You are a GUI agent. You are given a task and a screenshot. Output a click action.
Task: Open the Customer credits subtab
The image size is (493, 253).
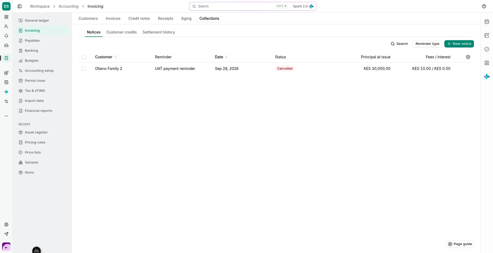(121, 32)
